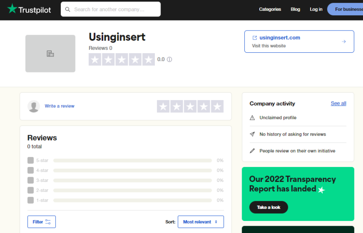This screenshot has height=233, width=363.
Task: Click the For businesses button
Action: pyautogui.click(x=345, y=9)
